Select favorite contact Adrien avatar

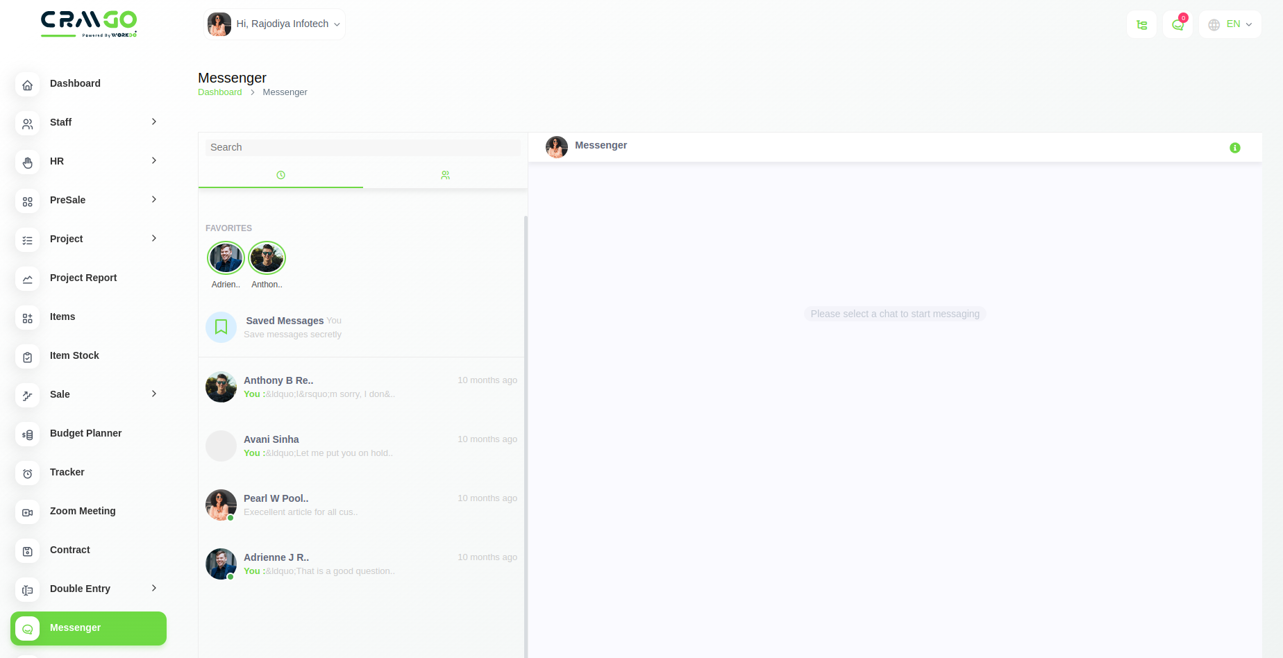pos(226,258)
